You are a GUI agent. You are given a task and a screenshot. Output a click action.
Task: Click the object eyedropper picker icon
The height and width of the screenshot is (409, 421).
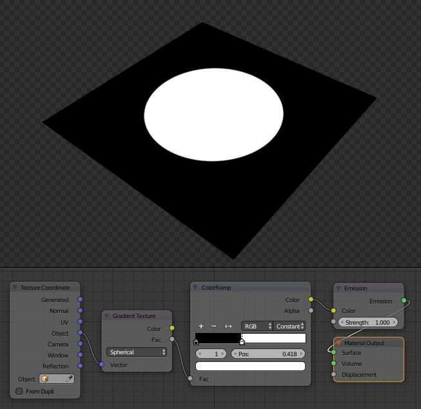(x=69, y=379)
